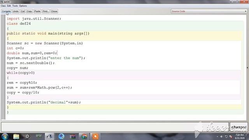The height and width of the screenshot is (140, 249).
Task: Click the volume speaker tray icon
Action: tap(221, 136)
